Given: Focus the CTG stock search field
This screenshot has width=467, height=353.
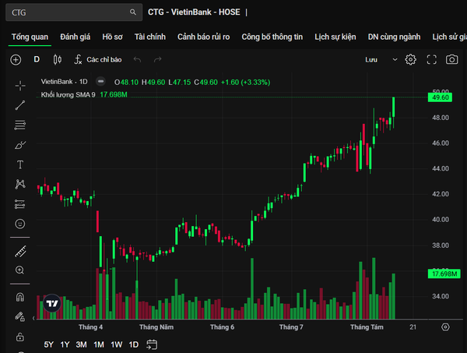Looking at the screenshot, I should click(x=74, y=12).
